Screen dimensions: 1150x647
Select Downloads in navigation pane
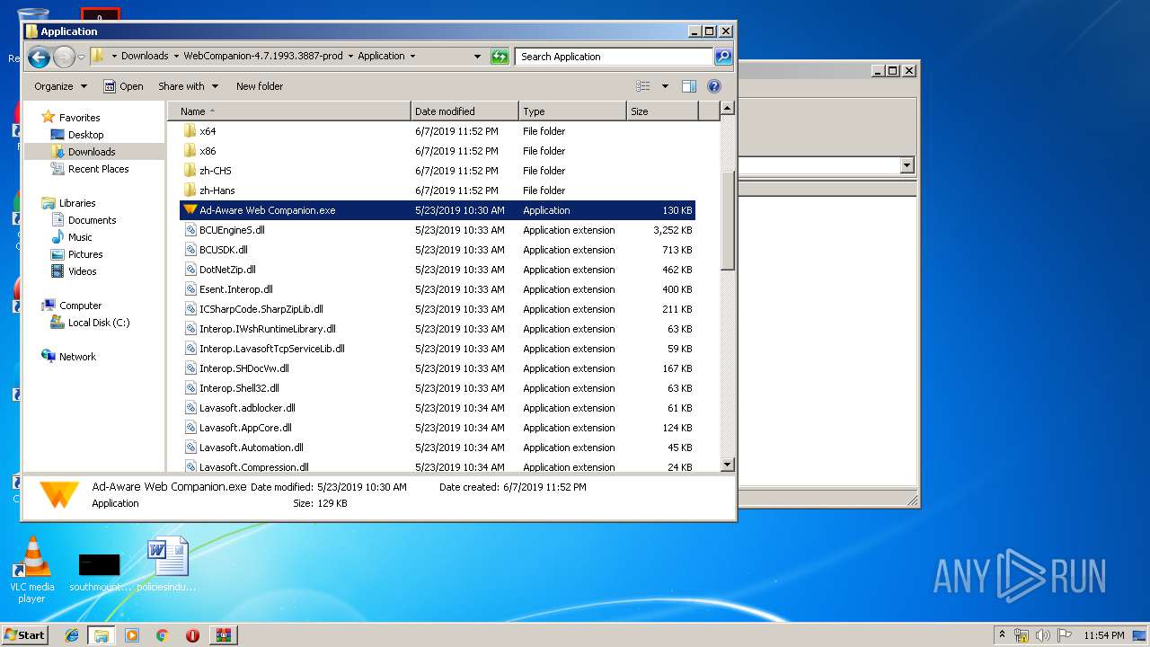click(92, 152)
